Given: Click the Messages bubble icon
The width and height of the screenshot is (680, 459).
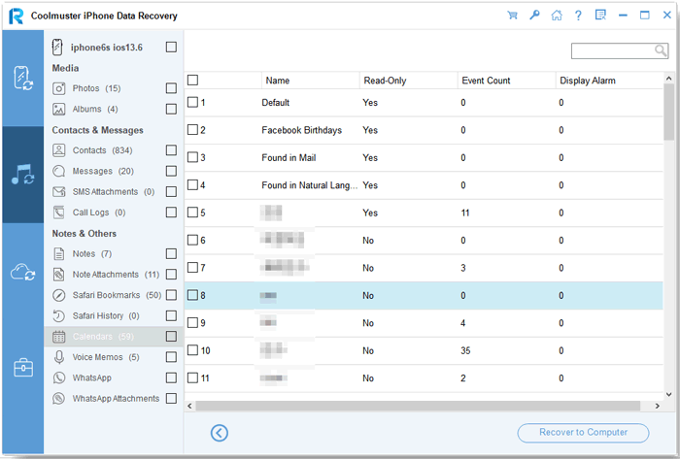Looking at the screenshot, I should coord(58,171).
